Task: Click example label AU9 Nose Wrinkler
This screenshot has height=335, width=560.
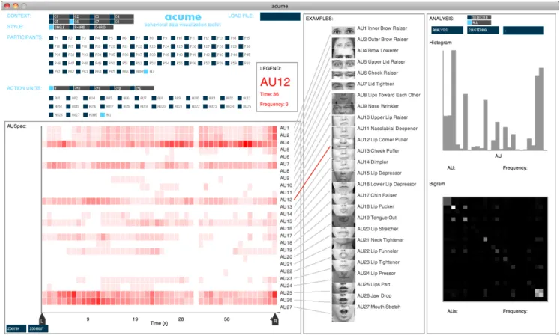Action: tap(378, 106)
